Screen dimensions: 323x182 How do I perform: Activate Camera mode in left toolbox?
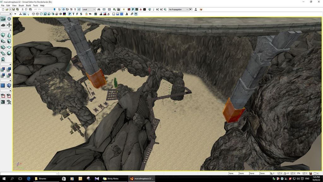3,19
